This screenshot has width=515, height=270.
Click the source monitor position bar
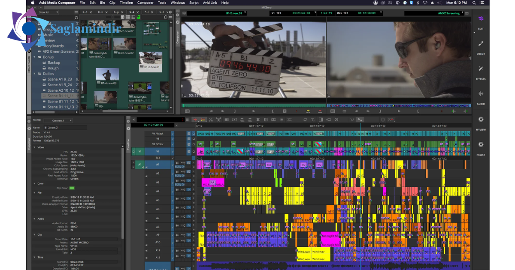click(x=253, y=105)
